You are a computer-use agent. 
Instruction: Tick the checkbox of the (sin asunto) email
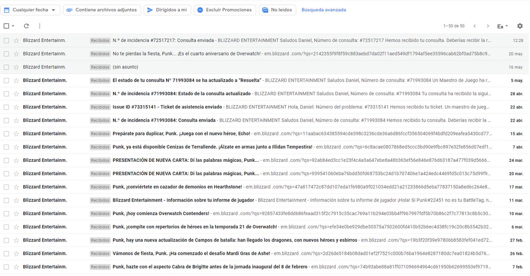6,67
